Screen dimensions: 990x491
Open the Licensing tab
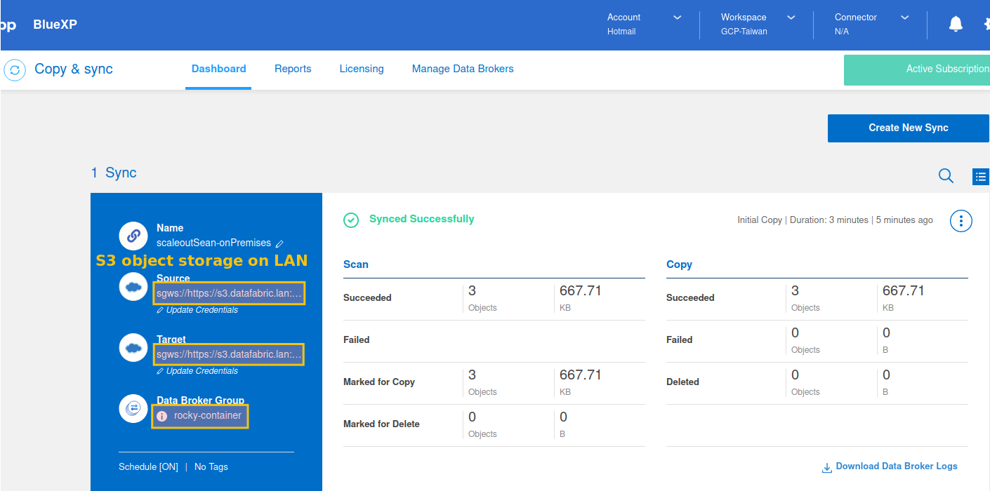[362, 69]
